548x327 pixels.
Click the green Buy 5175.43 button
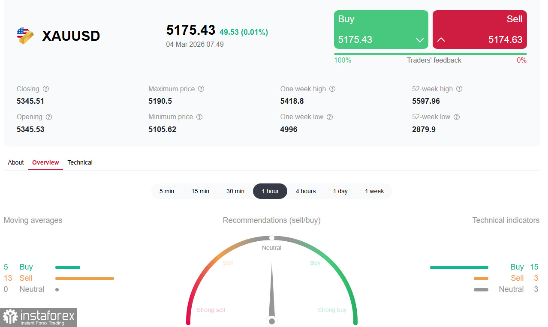click(381, 30)
